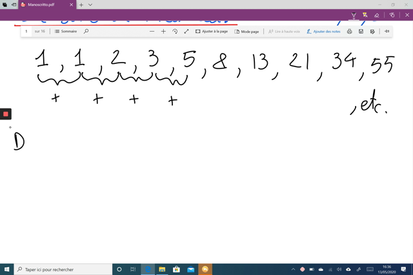Viewport: 413px width, 275px height.
Task: Rotate the PDF page
Action: (x=175, y=31)
